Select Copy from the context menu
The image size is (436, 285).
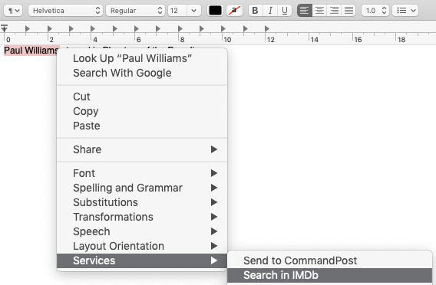[x=142, y=111]
